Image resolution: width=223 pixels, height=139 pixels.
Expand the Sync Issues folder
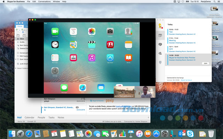tap(16, 59)
